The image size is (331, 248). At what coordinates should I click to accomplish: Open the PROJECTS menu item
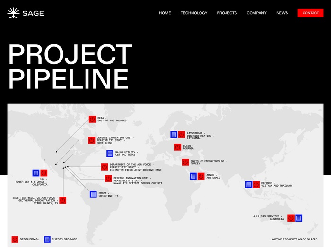click(227, 13)
